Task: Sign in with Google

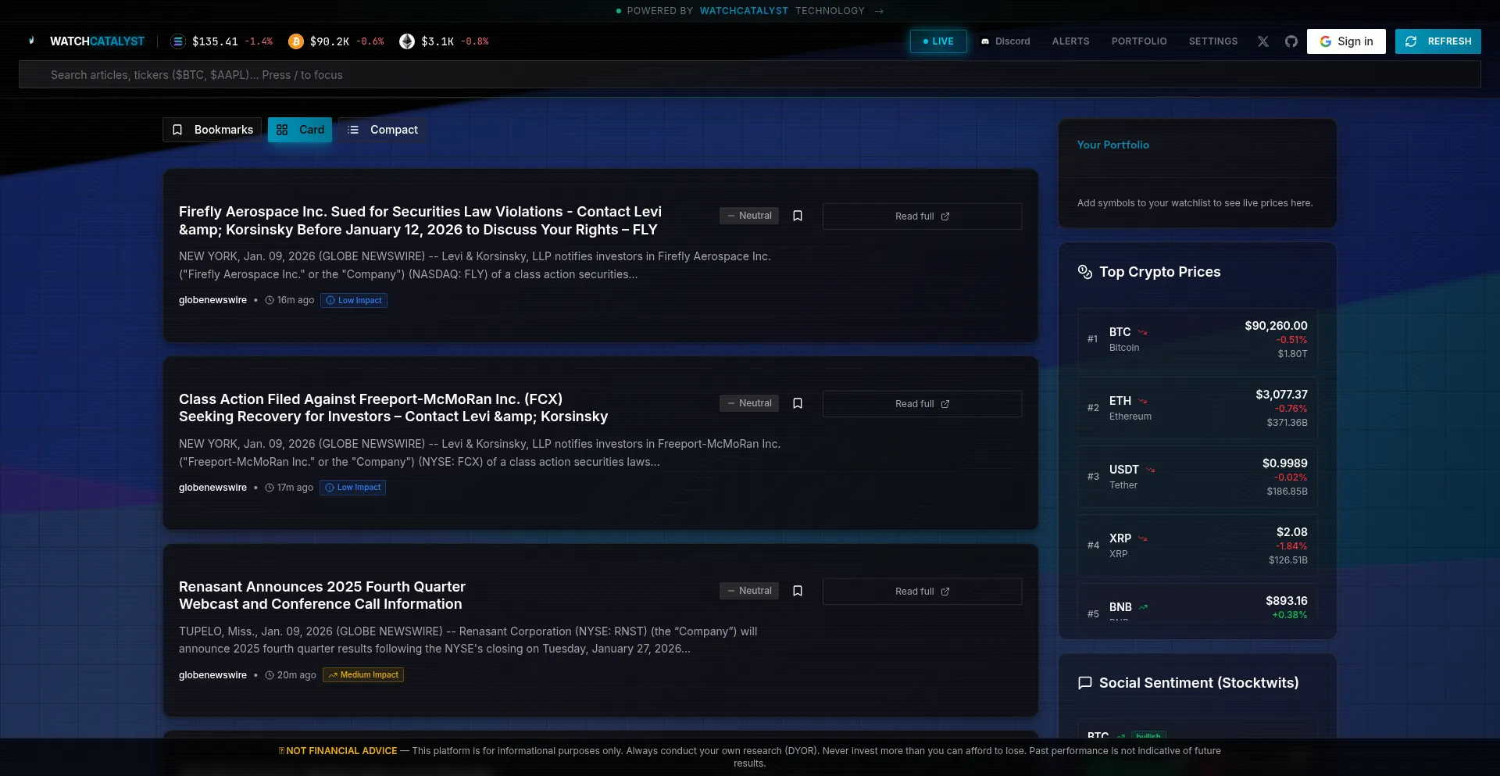Action: 1345,41
